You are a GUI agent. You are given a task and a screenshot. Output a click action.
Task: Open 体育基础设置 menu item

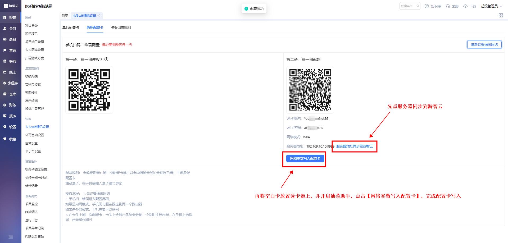coord(35,135)
